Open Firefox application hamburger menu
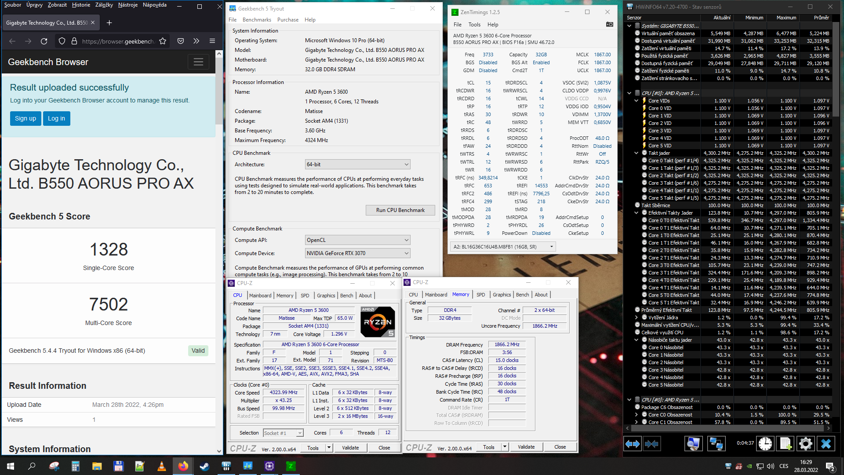844x475 pixels. tap(212, 41)
